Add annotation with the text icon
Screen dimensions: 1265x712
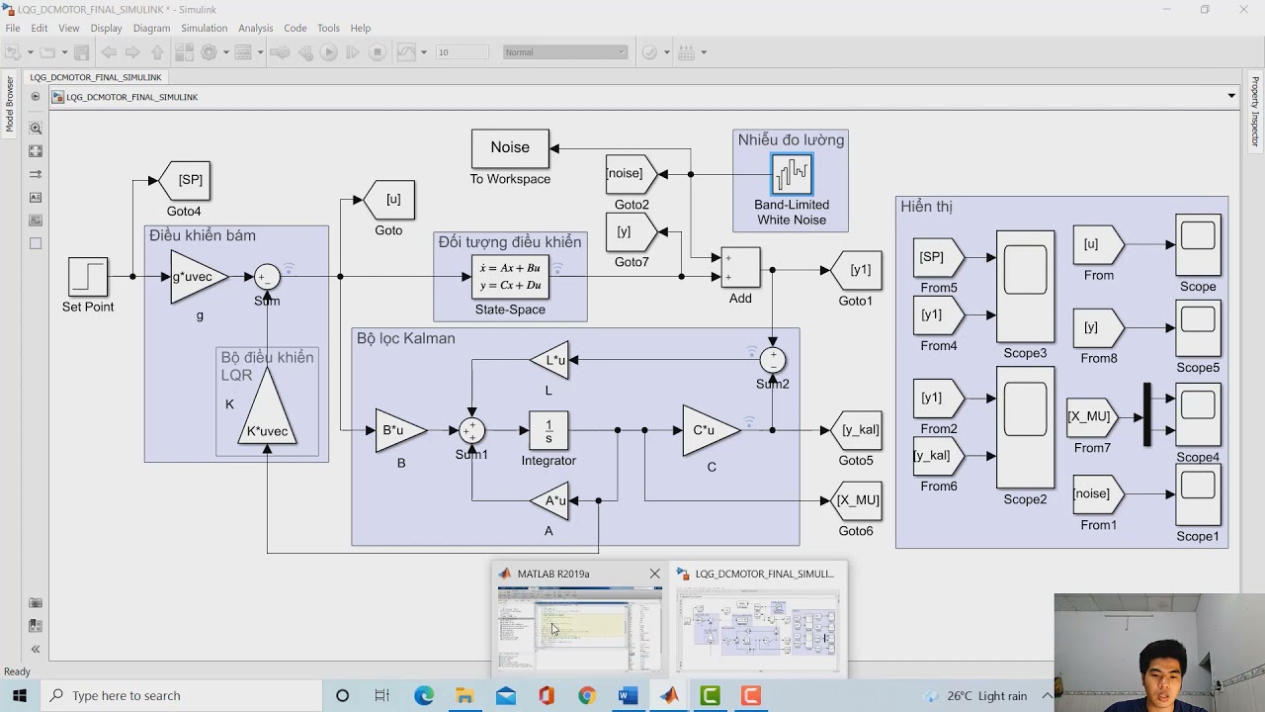pyautogui.click(x=36, y=198)
